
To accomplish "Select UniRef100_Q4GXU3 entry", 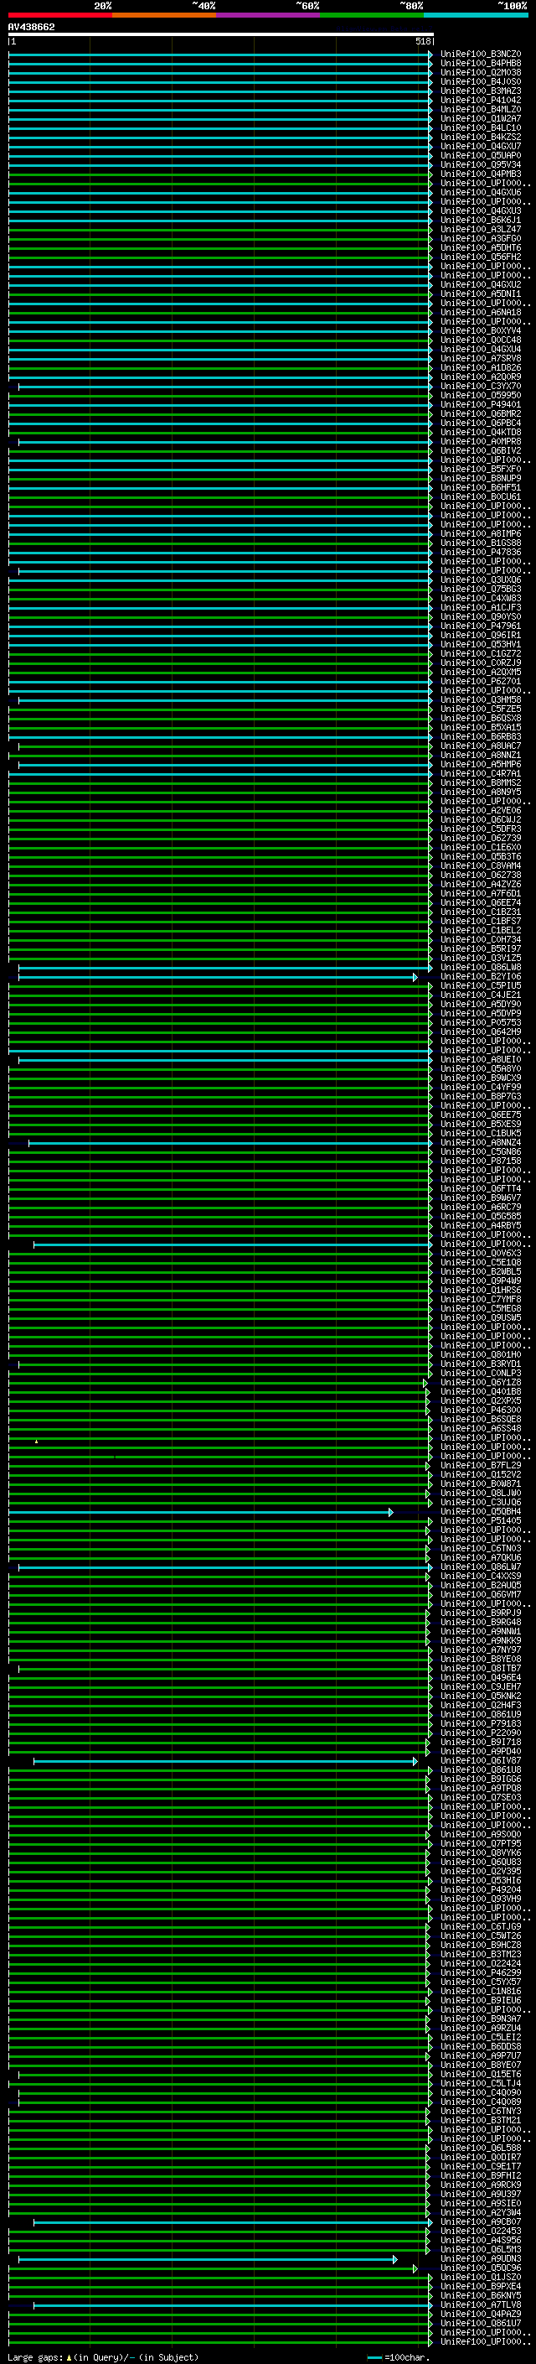I will click(481, 211).
